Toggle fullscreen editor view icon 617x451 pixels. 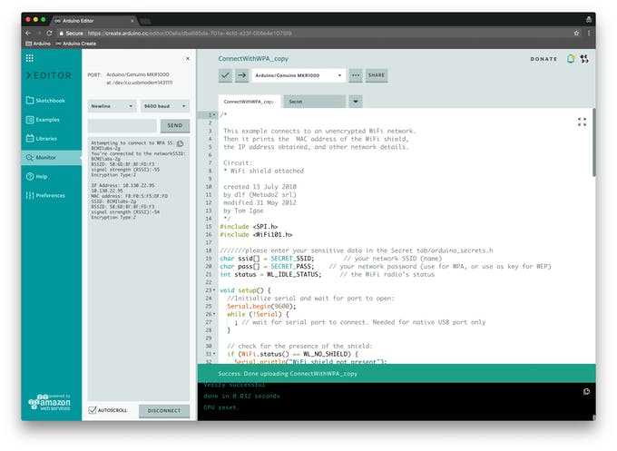582,121
